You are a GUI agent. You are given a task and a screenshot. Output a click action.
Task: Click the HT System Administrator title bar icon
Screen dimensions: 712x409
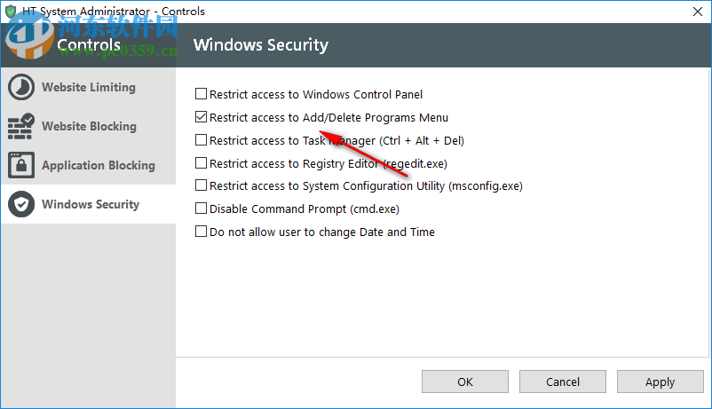(x=11, y=12)
